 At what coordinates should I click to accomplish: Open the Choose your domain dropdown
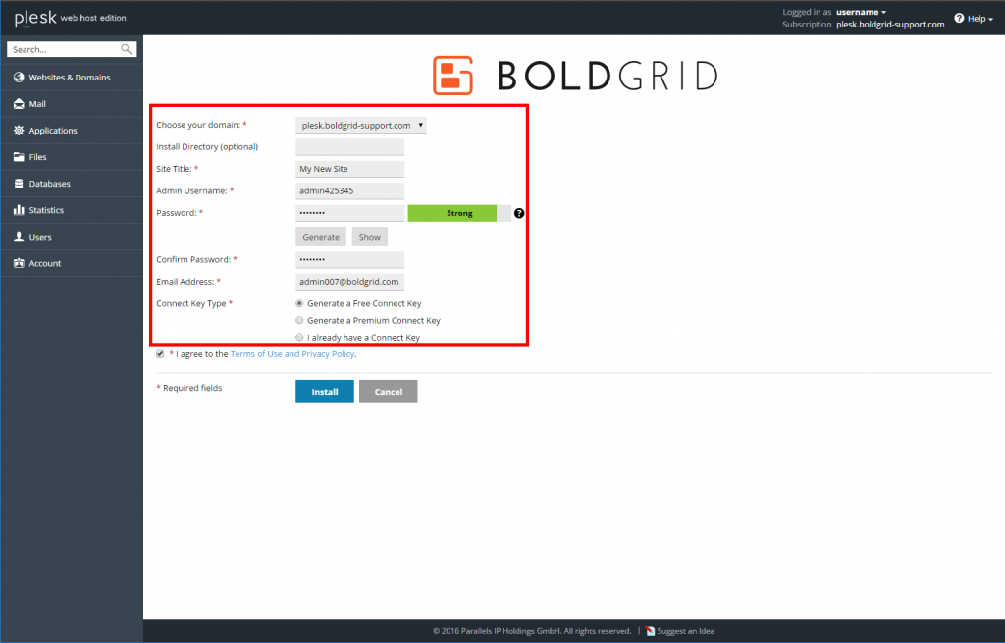pos(361,125)
